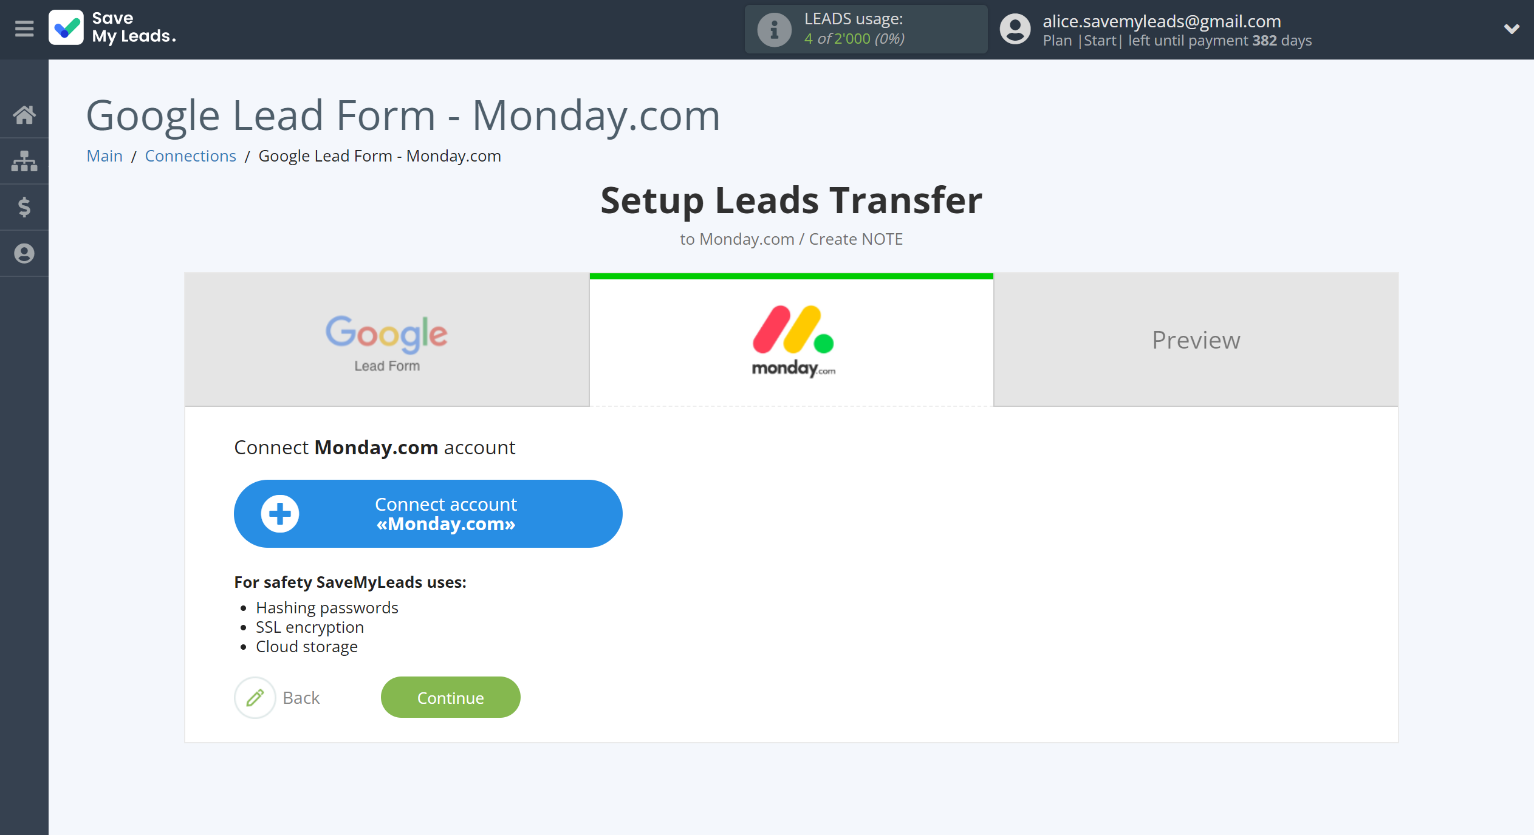Expand the Preview section tab
This screenshot has height=835, width=1534.
click(x=1197, y=337)
